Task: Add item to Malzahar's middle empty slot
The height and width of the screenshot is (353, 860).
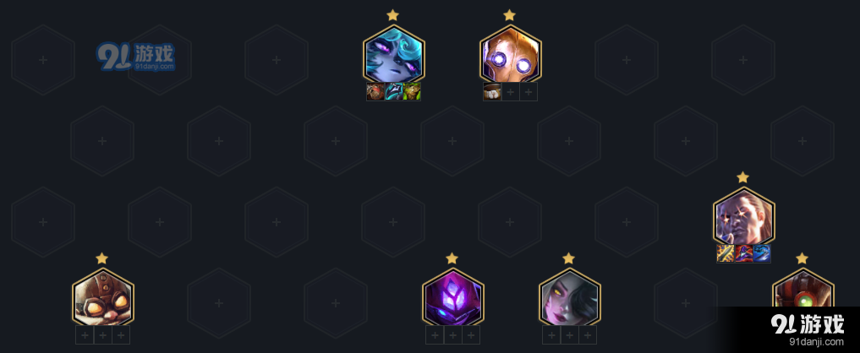Action: pyautogui.click(x=452, y=335)
